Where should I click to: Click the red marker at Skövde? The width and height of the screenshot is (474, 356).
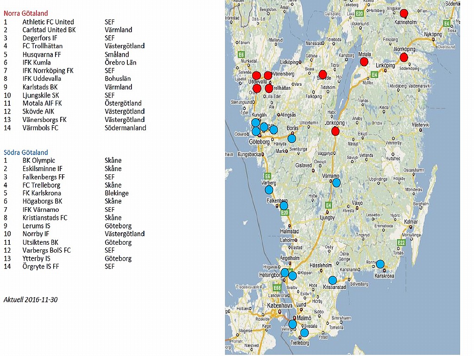coord(323,74)
